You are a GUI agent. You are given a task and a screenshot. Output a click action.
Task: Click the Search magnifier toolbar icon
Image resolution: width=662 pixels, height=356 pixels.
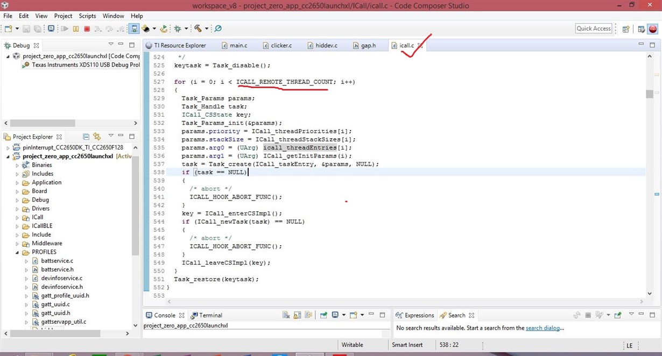(218, 29)
